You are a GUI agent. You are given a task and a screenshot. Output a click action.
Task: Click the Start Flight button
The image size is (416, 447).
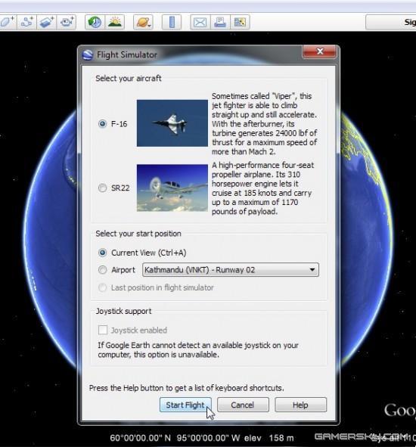click(x=185, y=405)
